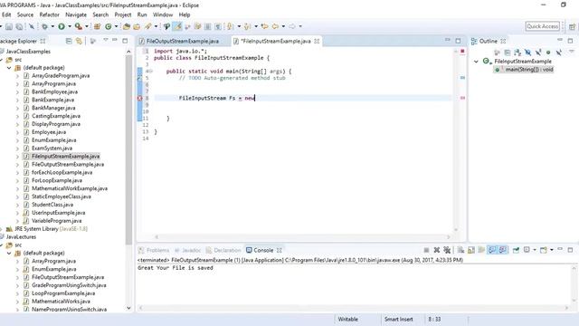This screenshot has width=579, height=326.
Task: Collapse FileInputStreamExample node in Outline
Action: point(477,62)
